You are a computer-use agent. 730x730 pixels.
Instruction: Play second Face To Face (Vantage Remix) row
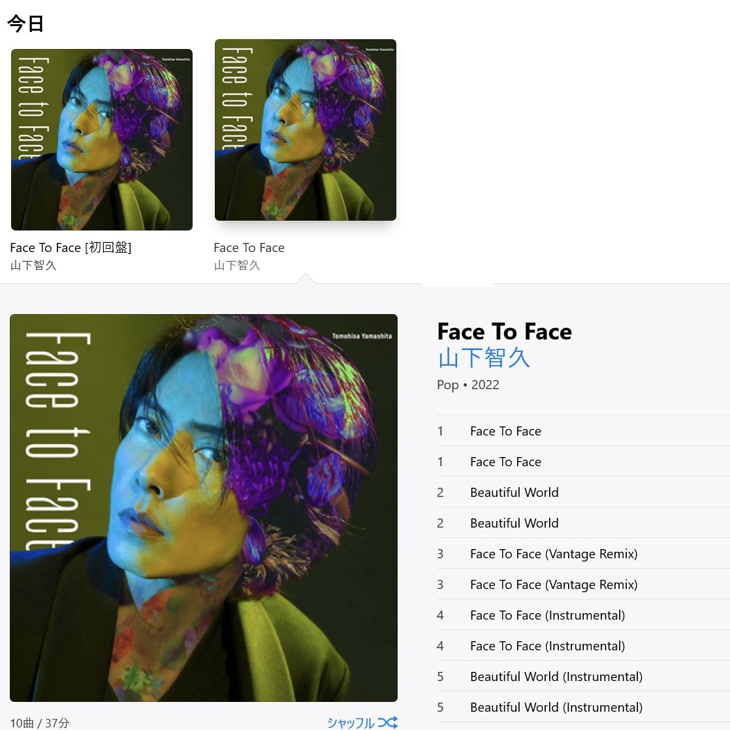[583, 584]
